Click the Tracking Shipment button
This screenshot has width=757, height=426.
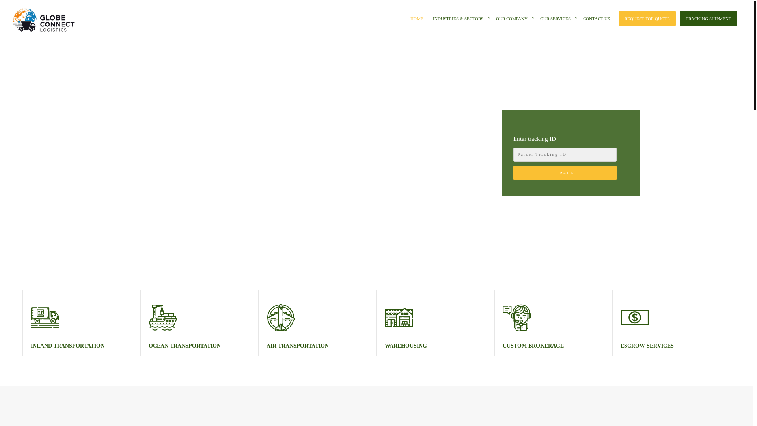709,19
